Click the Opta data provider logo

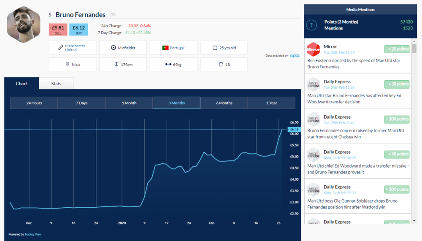click(x=295, y=55)
